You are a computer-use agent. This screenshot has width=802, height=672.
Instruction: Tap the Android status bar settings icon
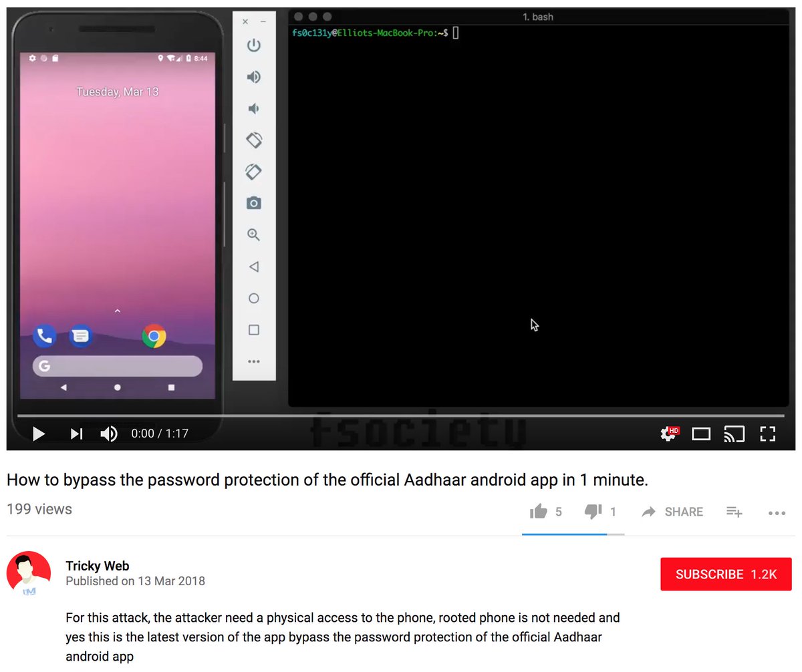32,59
